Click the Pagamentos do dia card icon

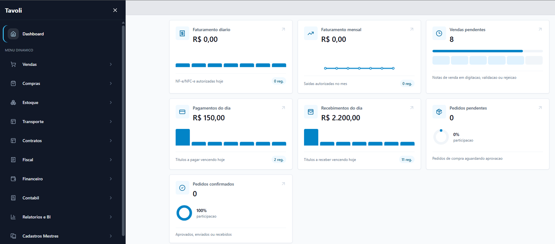[182, 112]
